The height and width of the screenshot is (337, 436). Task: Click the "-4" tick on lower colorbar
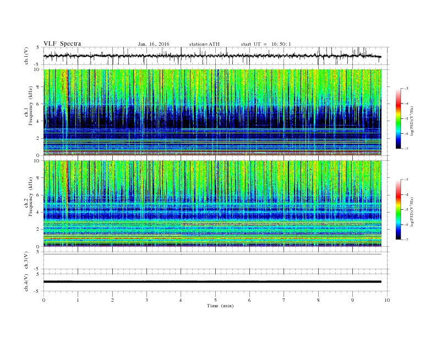(x=406, y=194)
